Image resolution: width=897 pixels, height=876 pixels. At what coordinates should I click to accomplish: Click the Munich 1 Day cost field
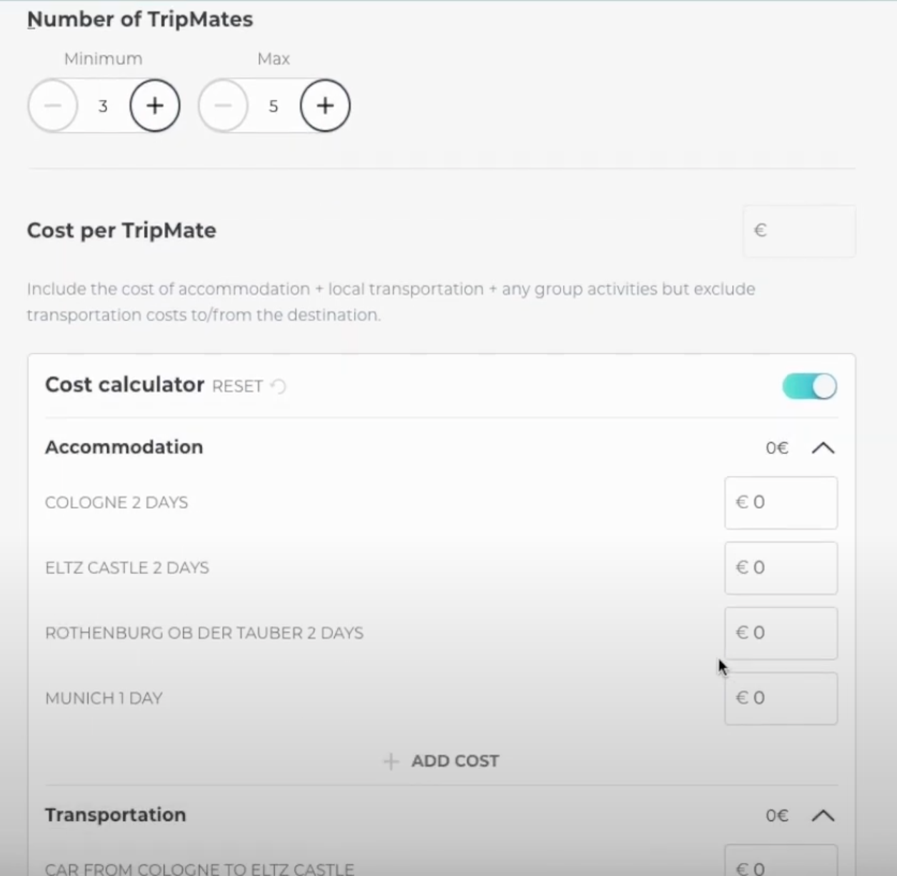pyautogui.click(x=781, y=698)
